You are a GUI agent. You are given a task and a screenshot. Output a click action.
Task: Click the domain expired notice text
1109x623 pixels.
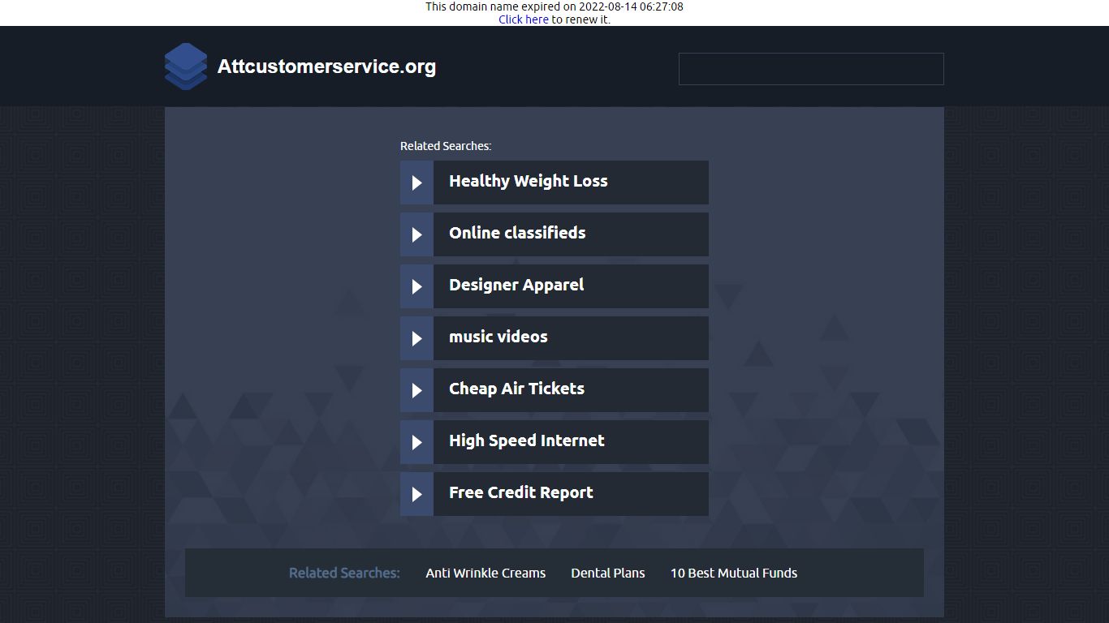point(554,6)
